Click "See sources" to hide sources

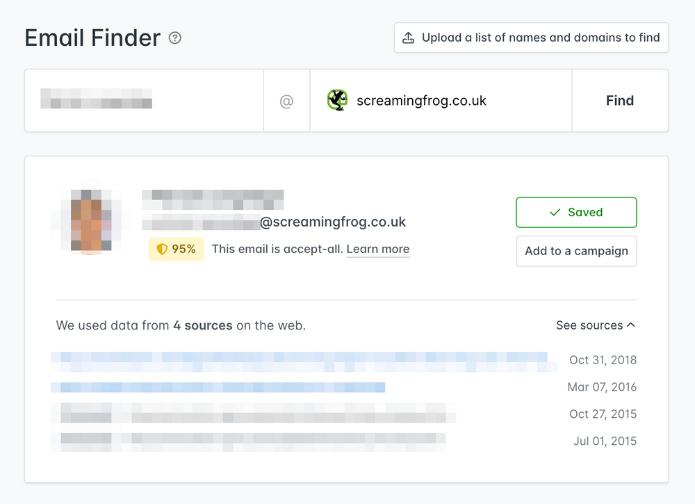coord(589,325)
